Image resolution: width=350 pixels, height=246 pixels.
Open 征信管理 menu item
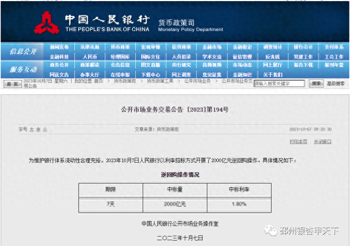242,57
